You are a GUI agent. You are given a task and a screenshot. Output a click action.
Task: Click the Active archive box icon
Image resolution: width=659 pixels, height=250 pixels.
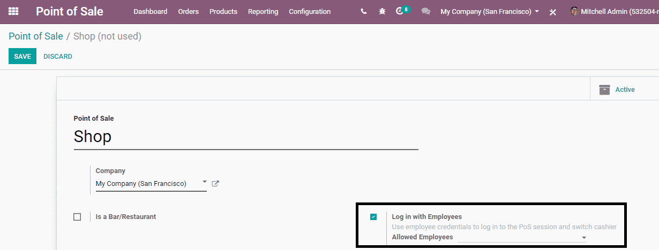tap(605, 90)
